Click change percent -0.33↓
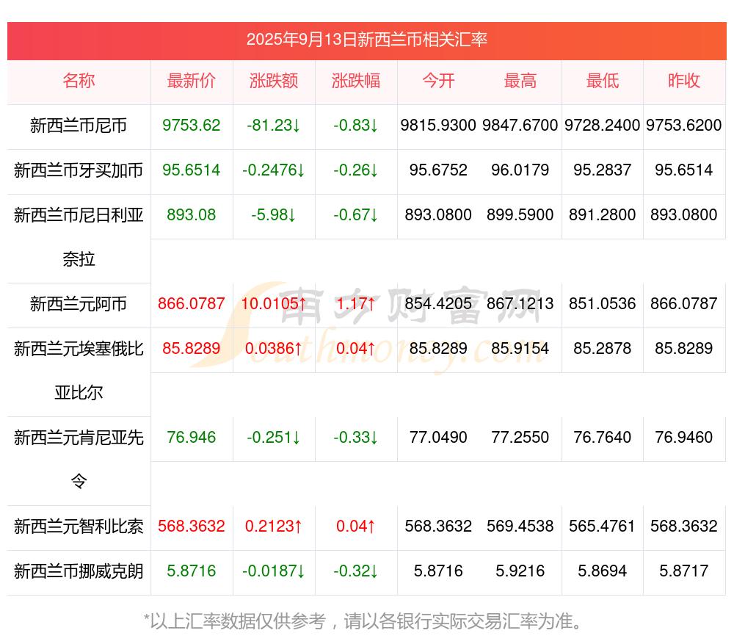The width and height of the screenshot is (734, 644). pos(356,437)
